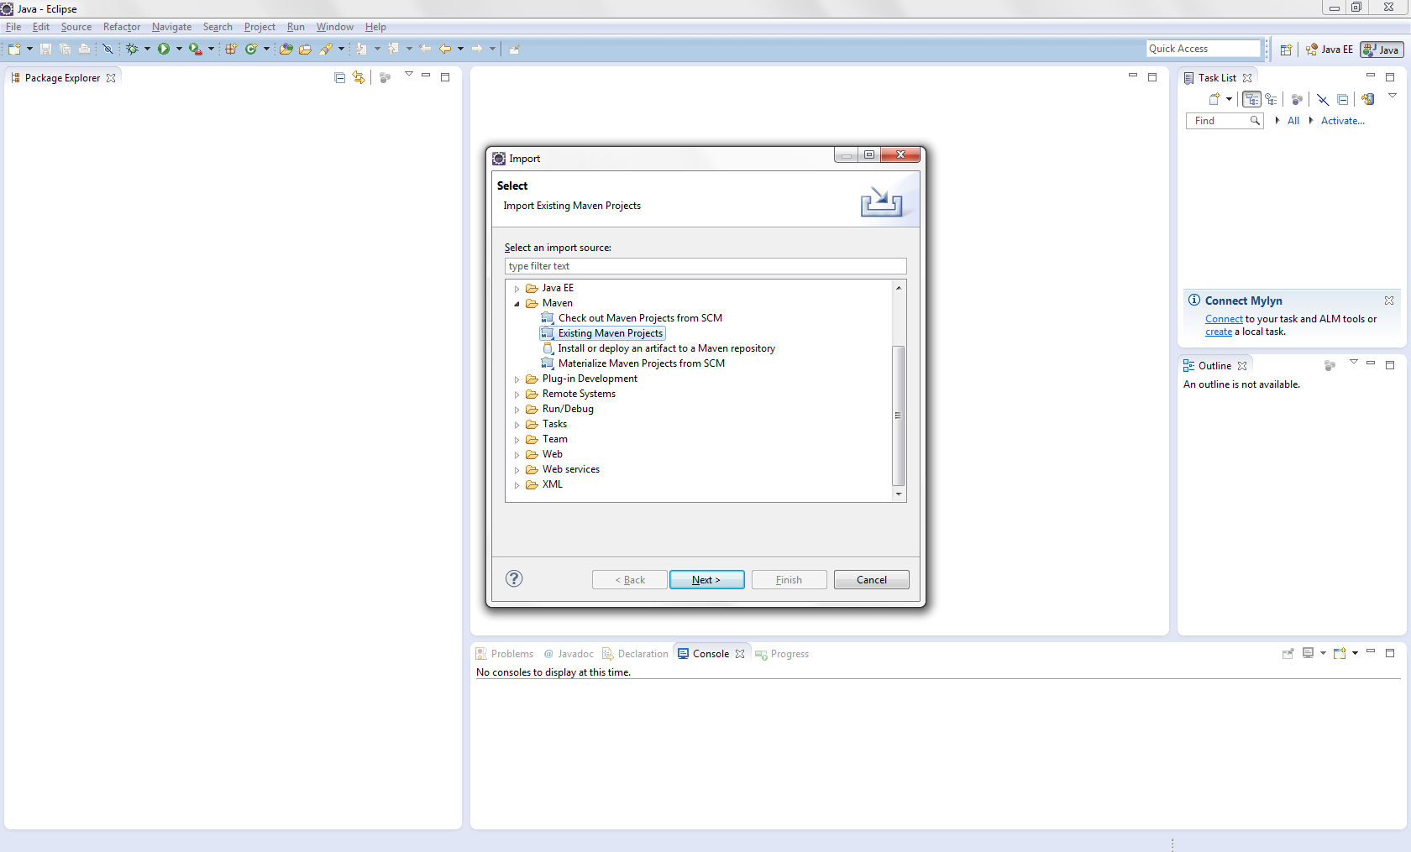Click the Next Annotation toolbar icon
The image size is (1411, 852).
tap(361, 49)
